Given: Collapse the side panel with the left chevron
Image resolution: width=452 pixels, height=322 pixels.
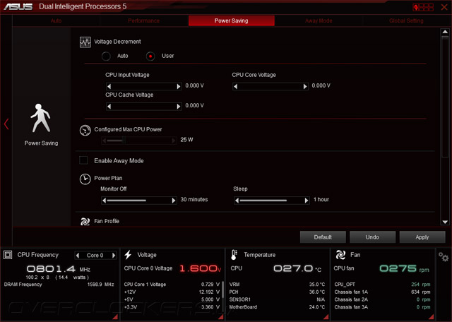Looking at the screenshot, I should point(6,124).
